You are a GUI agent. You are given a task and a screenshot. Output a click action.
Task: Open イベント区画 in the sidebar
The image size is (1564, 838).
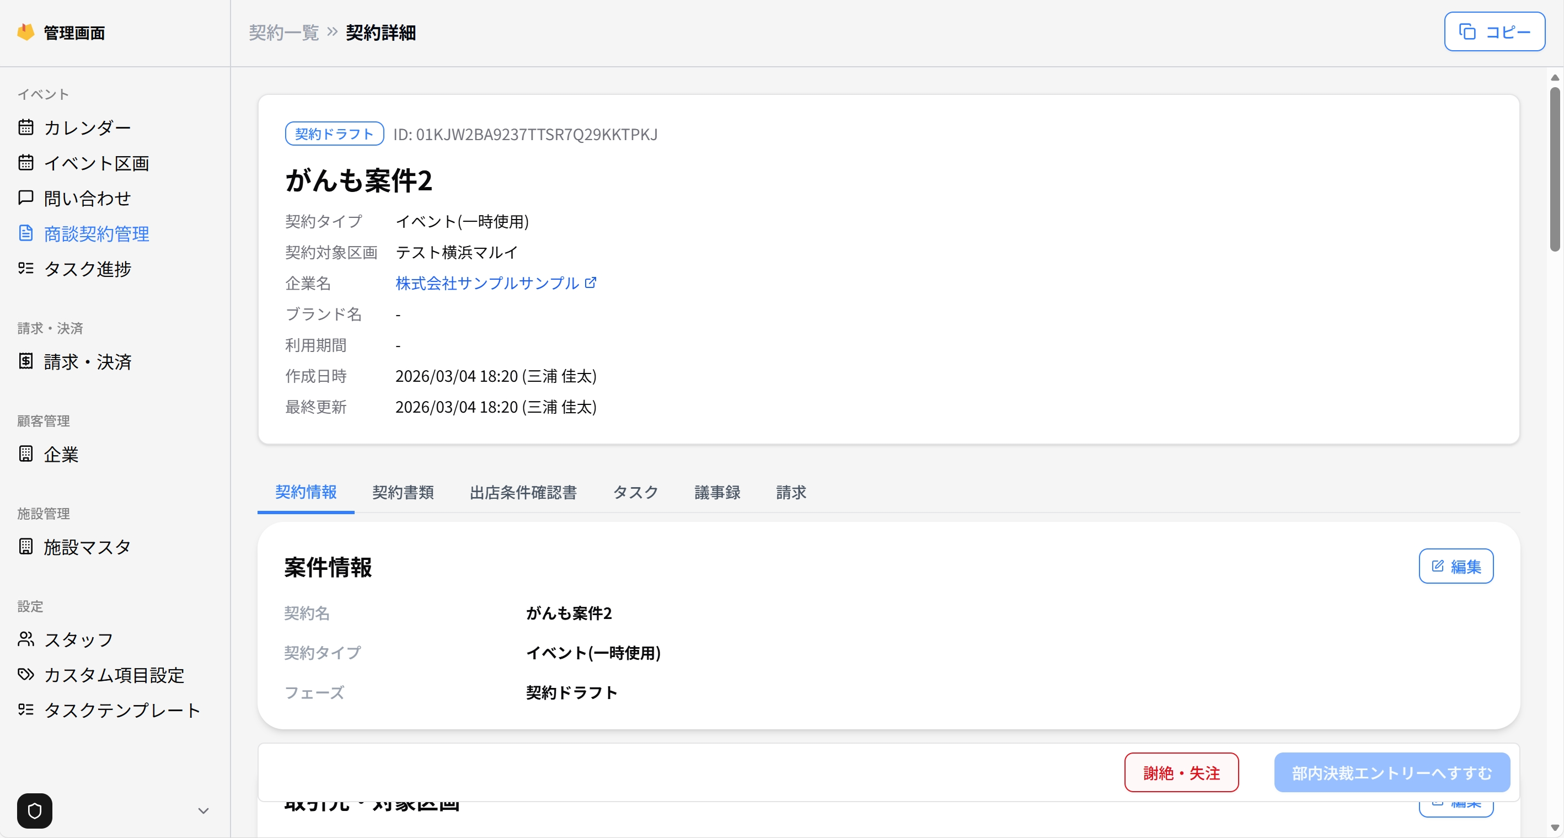click(x=97, y=163)
